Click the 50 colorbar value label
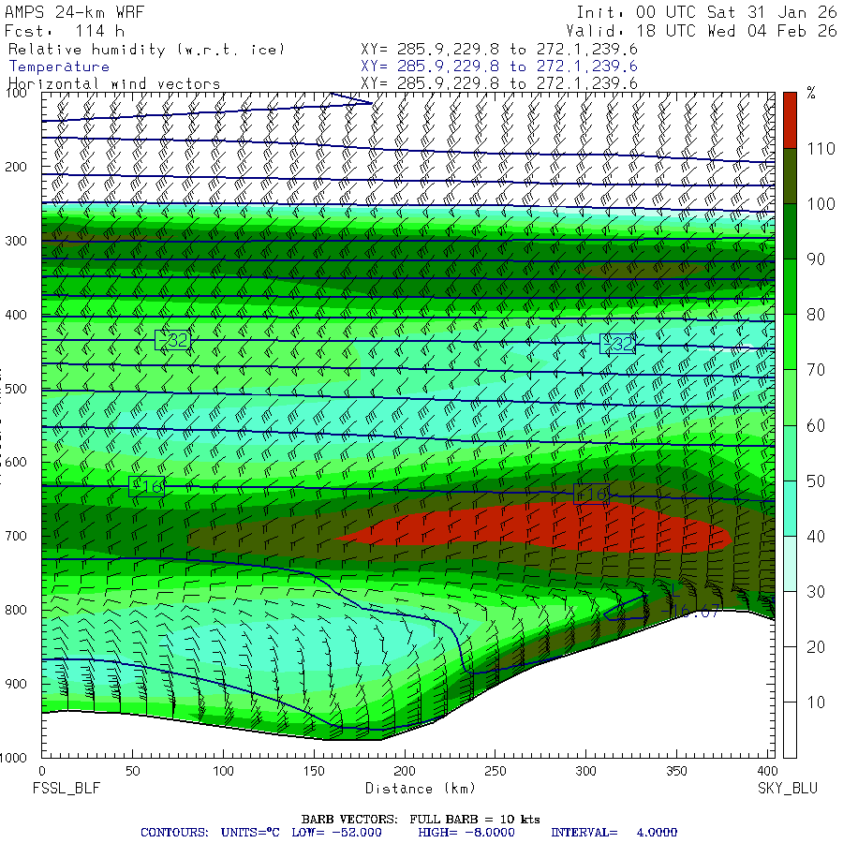 pyautogui.click(x=816, y=481)
